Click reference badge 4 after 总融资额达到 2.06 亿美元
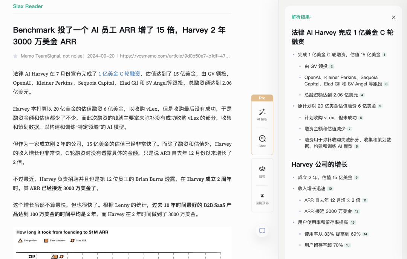Image resolution: width=407 pixels, height=259 pixels. (x=362, y=95)
